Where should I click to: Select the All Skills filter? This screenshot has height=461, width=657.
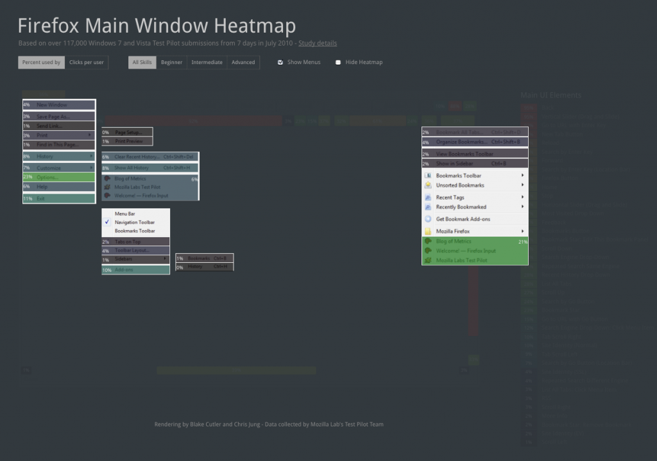(142, 62)
